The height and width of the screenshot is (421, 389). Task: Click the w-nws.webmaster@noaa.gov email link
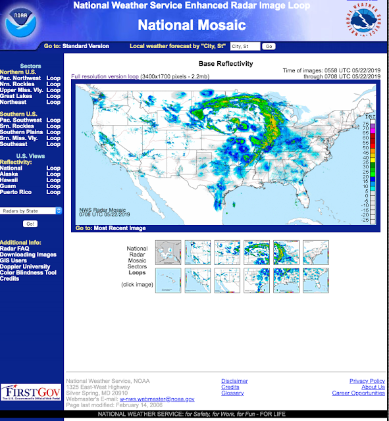[157, 399]
